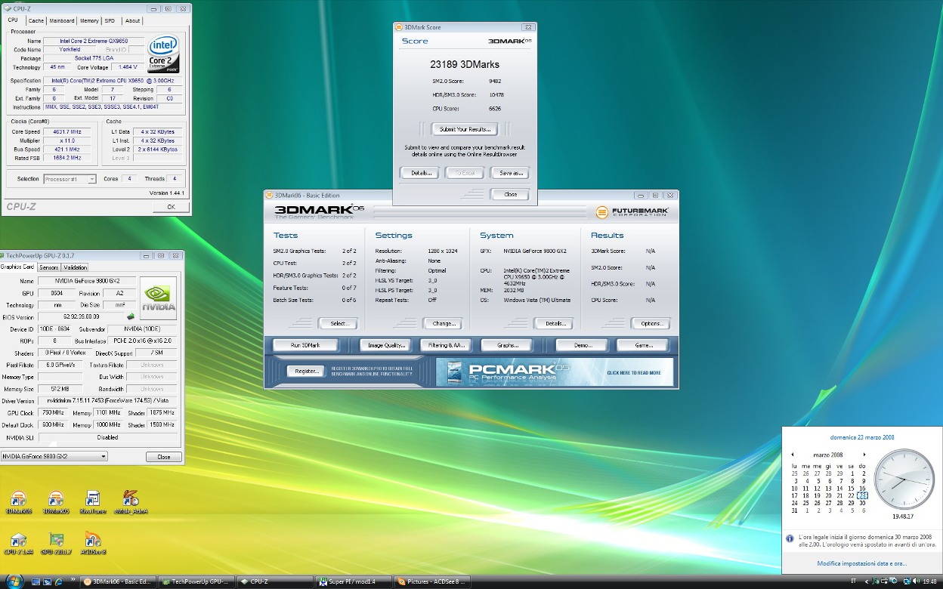Image resolution: width=943 pixels, height=589 pixels.
Task: Click the Game button in 3DMark06
Action: pyautogui.click(x=644, y=345)
